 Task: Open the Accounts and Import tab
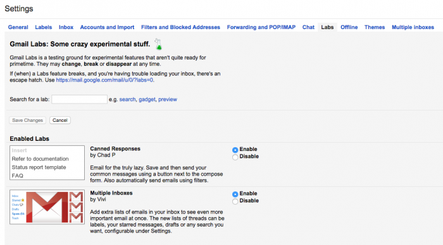(107, 27)
